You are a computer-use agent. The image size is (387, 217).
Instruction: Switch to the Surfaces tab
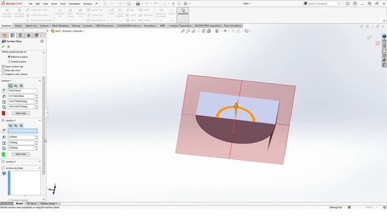pos(44,26)
